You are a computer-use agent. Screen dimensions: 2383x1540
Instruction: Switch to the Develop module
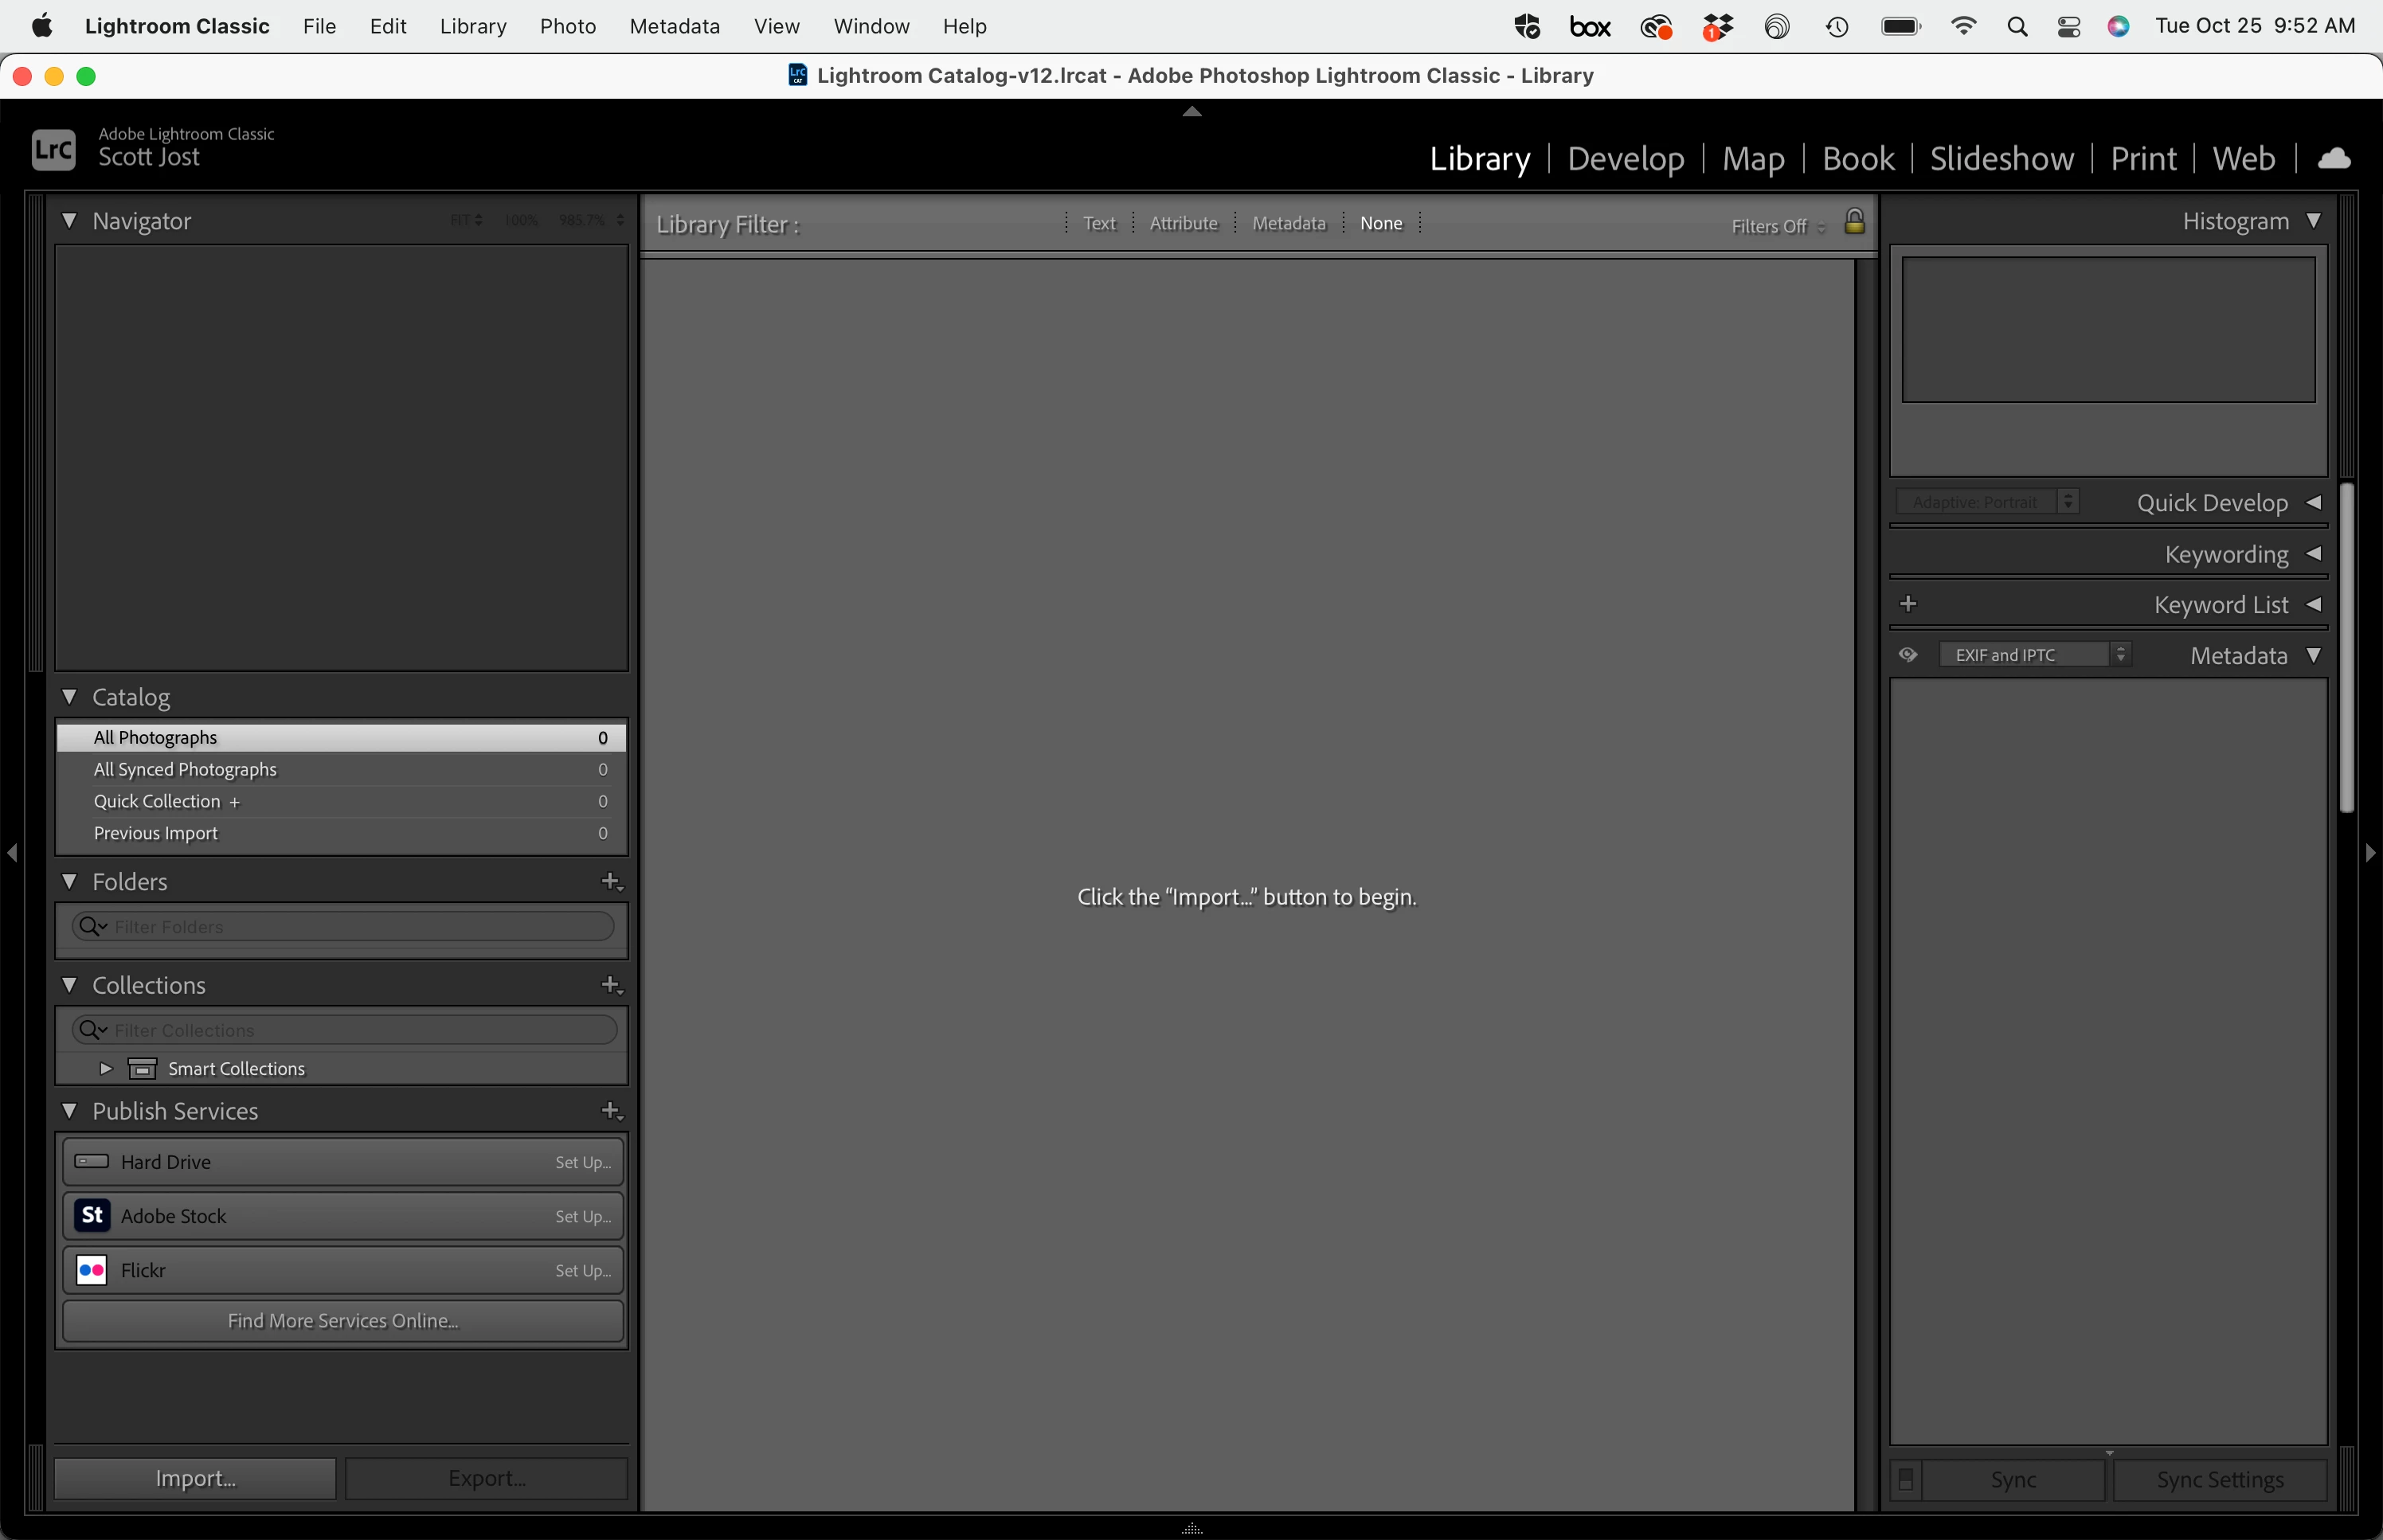1625,158
